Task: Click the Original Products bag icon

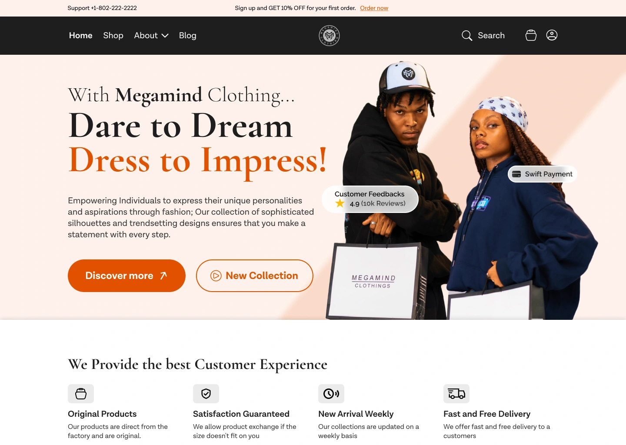Action: click(x=81, y=394)
